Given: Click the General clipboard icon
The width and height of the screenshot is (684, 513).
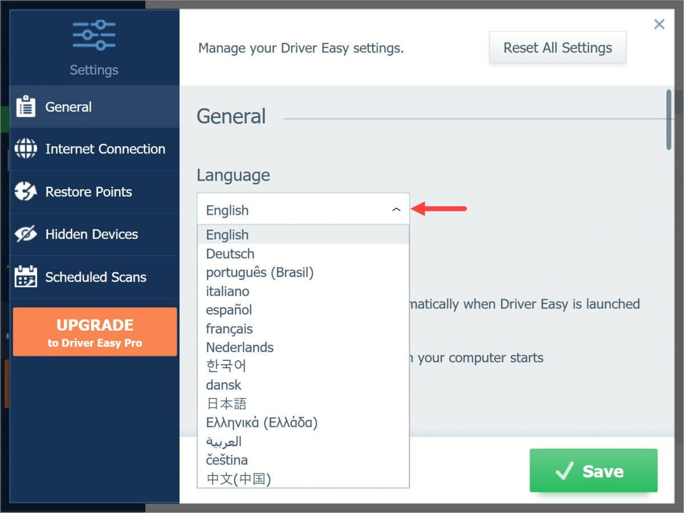Looking at the screenshot, I should point(26,107).
